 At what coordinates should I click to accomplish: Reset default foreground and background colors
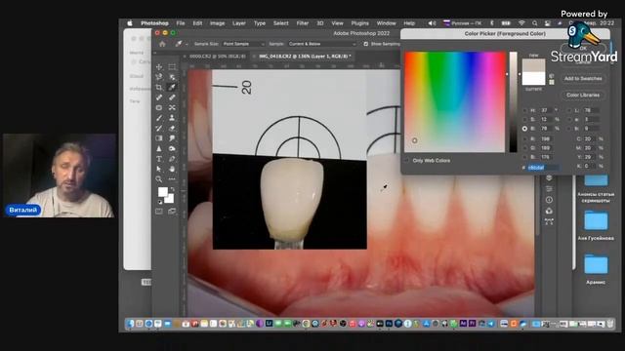[160, 202]
